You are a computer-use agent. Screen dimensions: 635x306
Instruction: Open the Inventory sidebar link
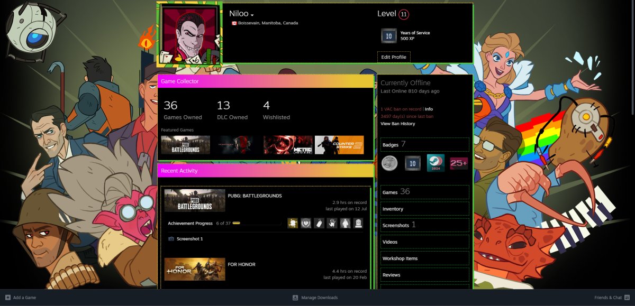pos(424,209)
